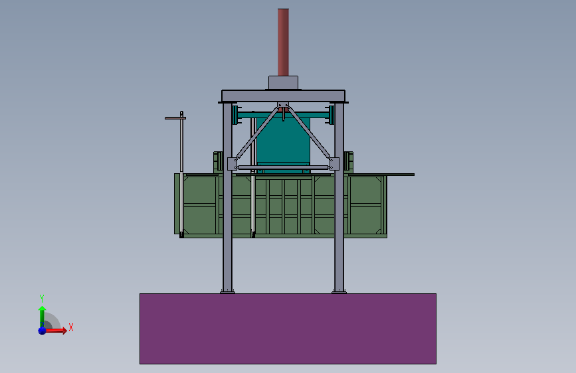Click the purple base block
This screenshot has width=576, height=373.
pyautogui.click(x=288, y=329)
